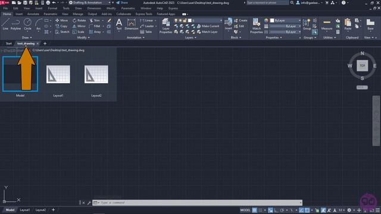Add a new layout with plus button
Viewport: 381px width, 214px height.
tap(53, 210)
